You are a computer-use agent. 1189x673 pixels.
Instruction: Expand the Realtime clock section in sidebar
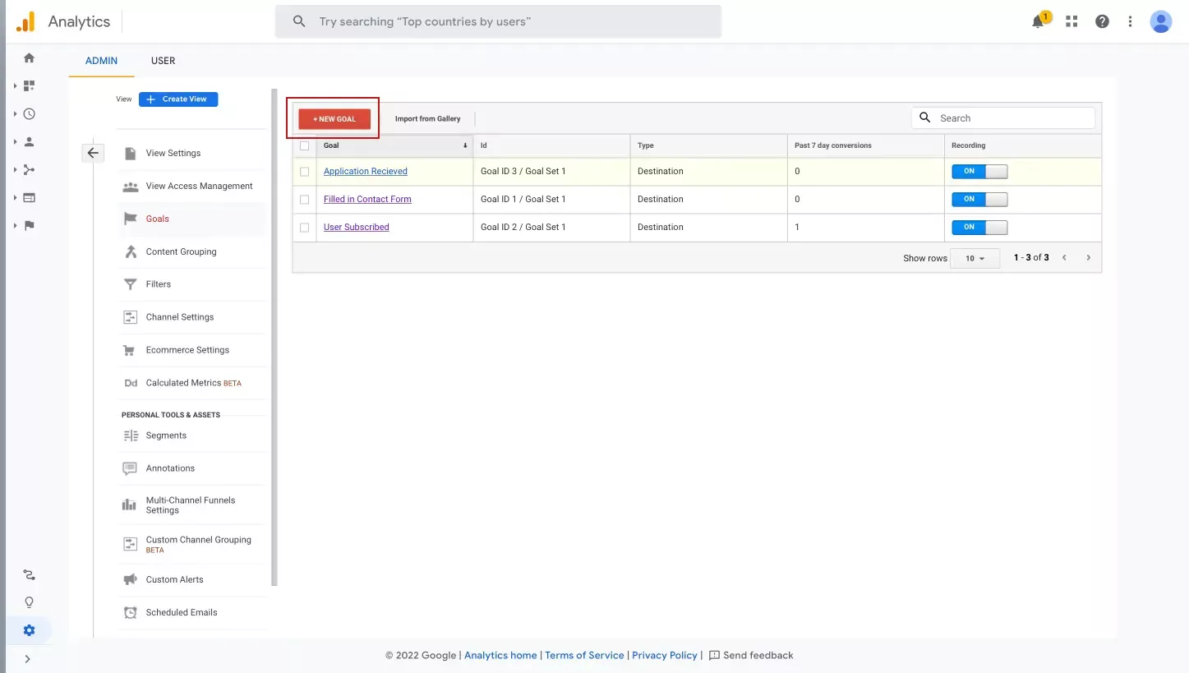point(30,114)
